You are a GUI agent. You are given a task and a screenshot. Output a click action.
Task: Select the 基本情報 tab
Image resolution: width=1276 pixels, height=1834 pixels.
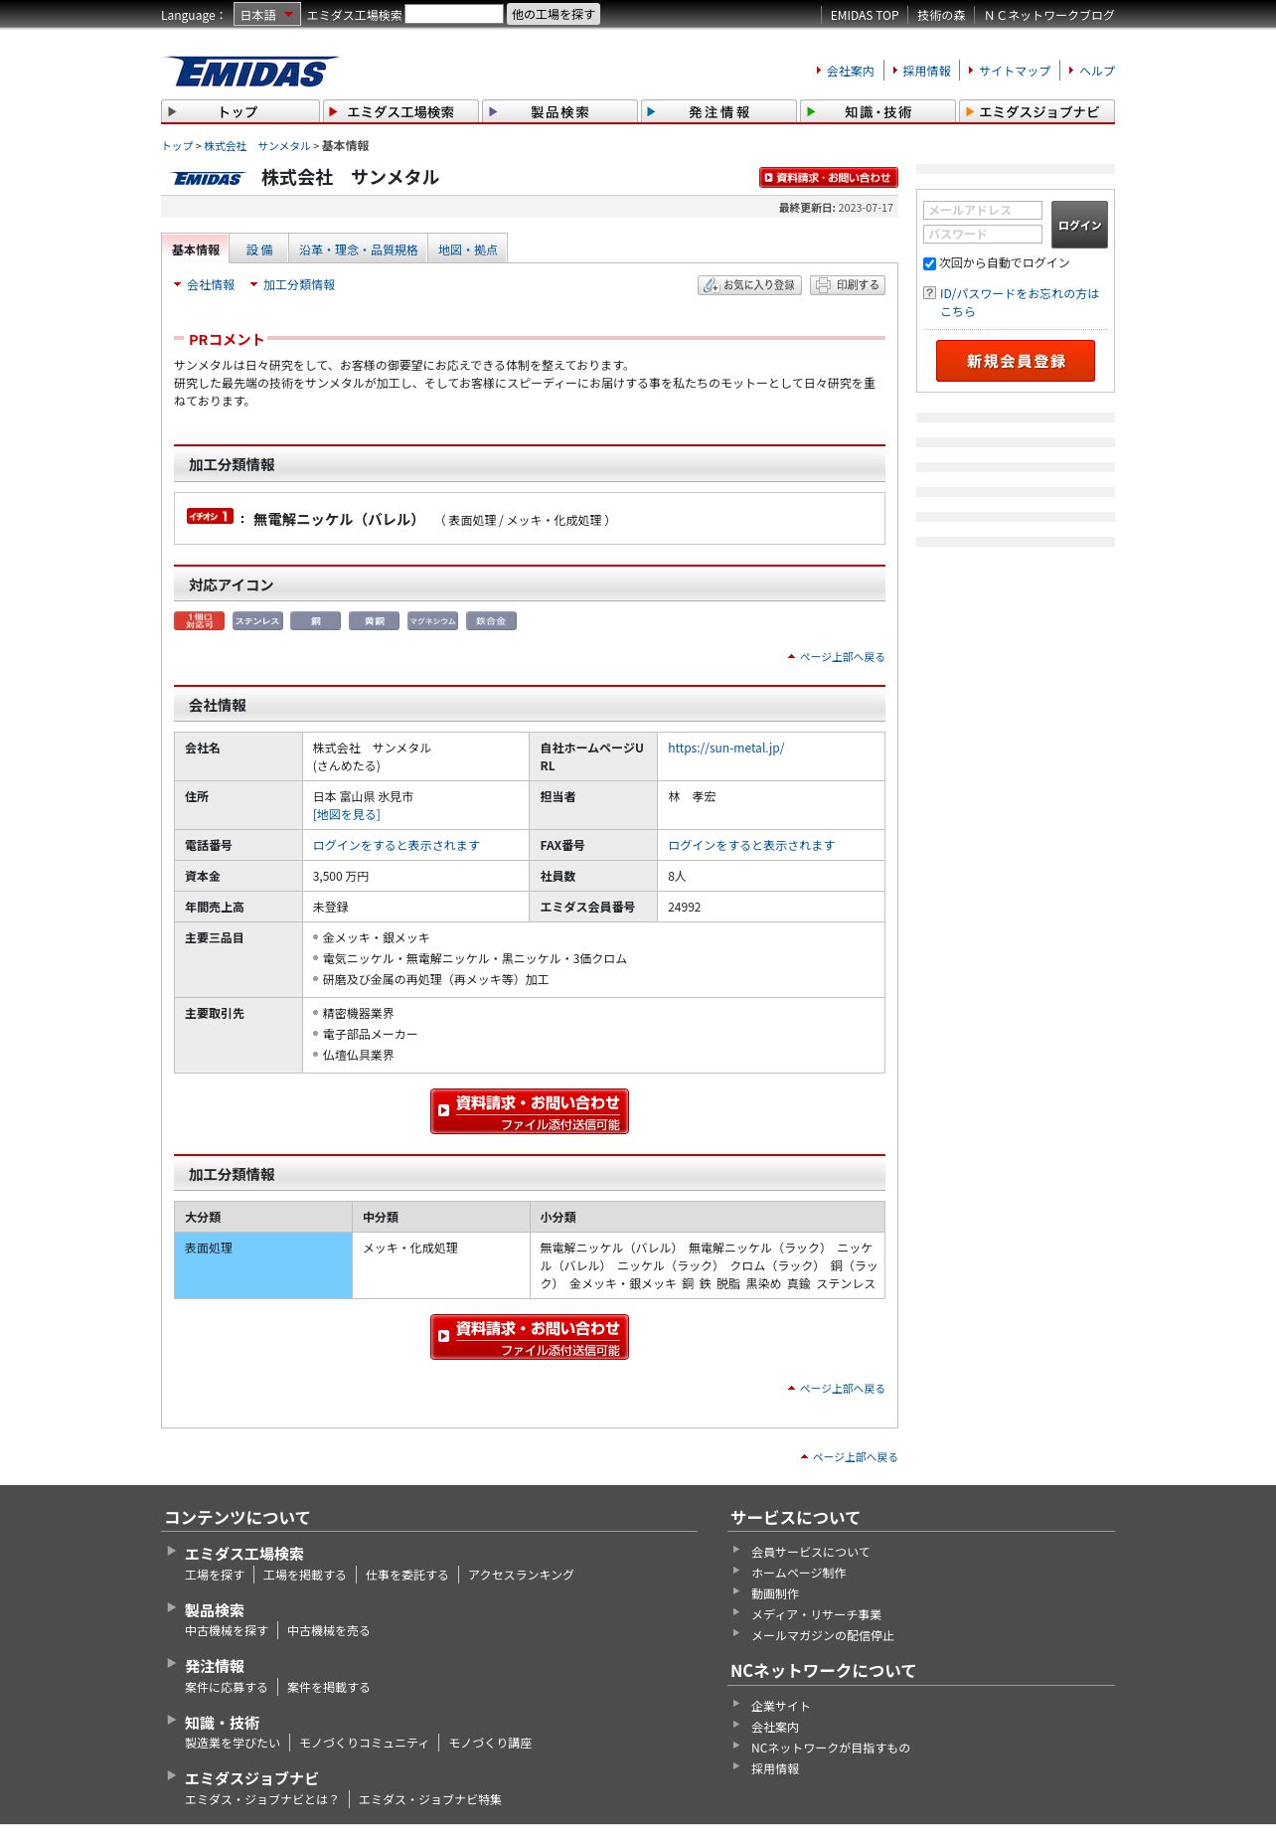(x=196, y=250)
